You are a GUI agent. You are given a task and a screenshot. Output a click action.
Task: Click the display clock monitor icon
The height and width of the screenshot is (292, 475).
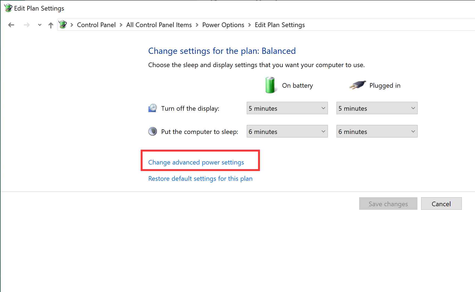153,108
